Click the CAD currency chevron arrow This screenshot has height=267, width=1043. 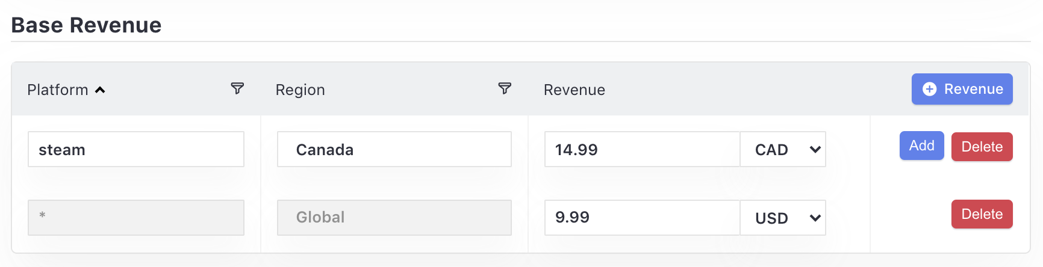(815, 150)
